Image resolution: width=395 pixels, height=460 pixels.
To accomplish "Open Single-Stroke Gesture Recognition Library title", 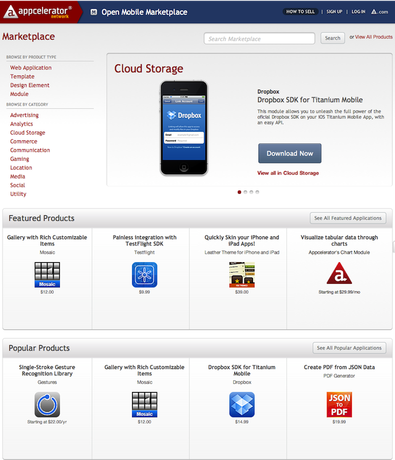I will 47,370.
